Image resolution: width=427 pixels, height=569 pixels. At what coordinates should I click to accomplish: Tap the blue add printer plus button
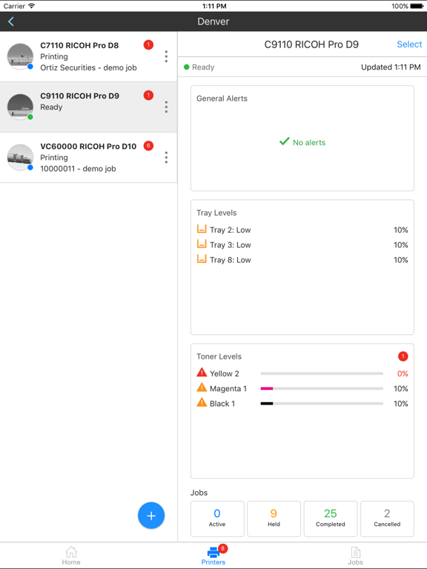click(x=151, y=516)
